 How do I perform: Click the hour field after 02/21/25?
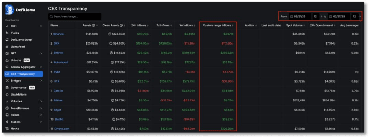[315, 16]
